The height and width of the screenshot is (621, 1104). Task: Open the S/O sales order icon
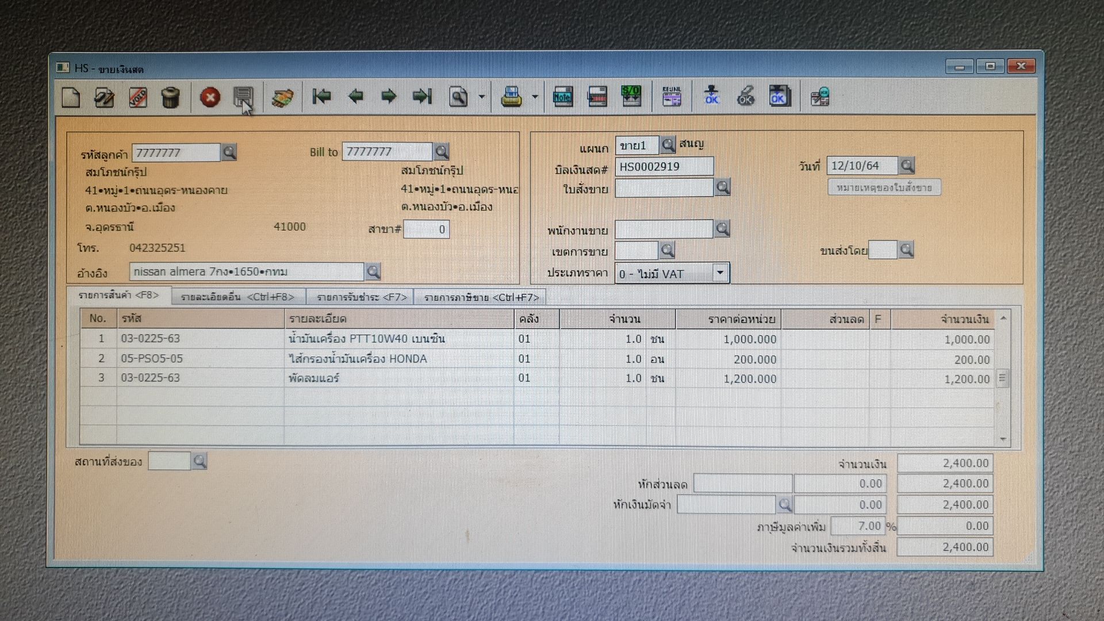631,96
